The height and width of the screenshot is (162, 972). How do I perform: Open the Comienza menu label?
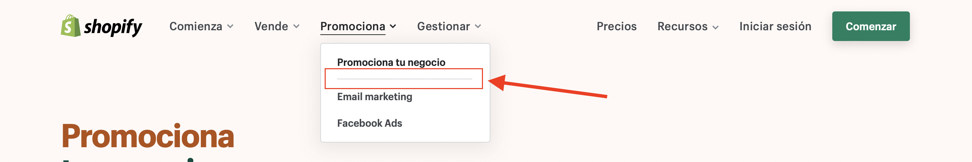195,26
